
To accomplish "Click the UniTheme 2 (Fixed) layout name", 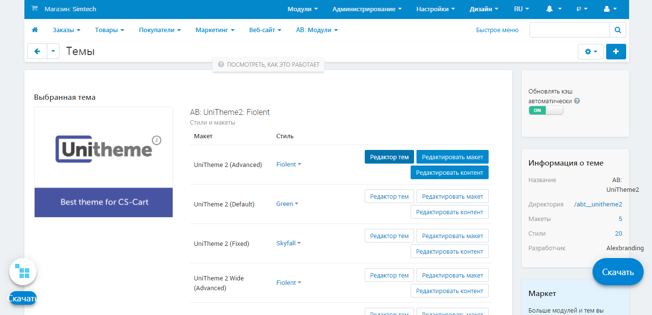I will pos(221,243).
